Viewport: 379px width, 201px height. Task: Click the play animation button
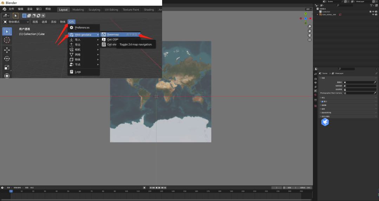click(159, 188)
